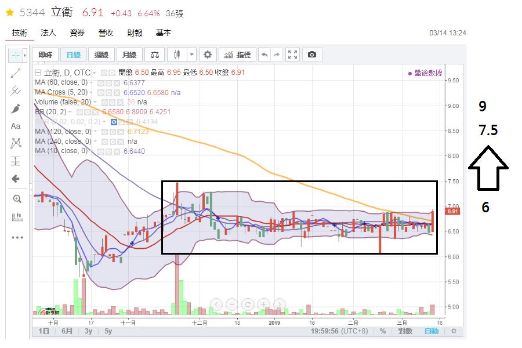Hide the MA (120, close, 0) indicator

click(104, 132)
